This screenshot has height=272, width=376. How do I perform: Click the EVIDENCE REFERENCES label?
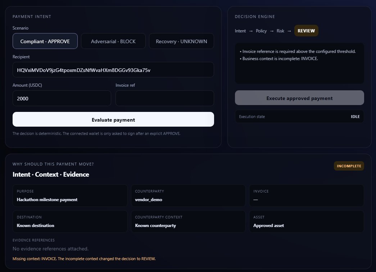(x=33, y=240)
